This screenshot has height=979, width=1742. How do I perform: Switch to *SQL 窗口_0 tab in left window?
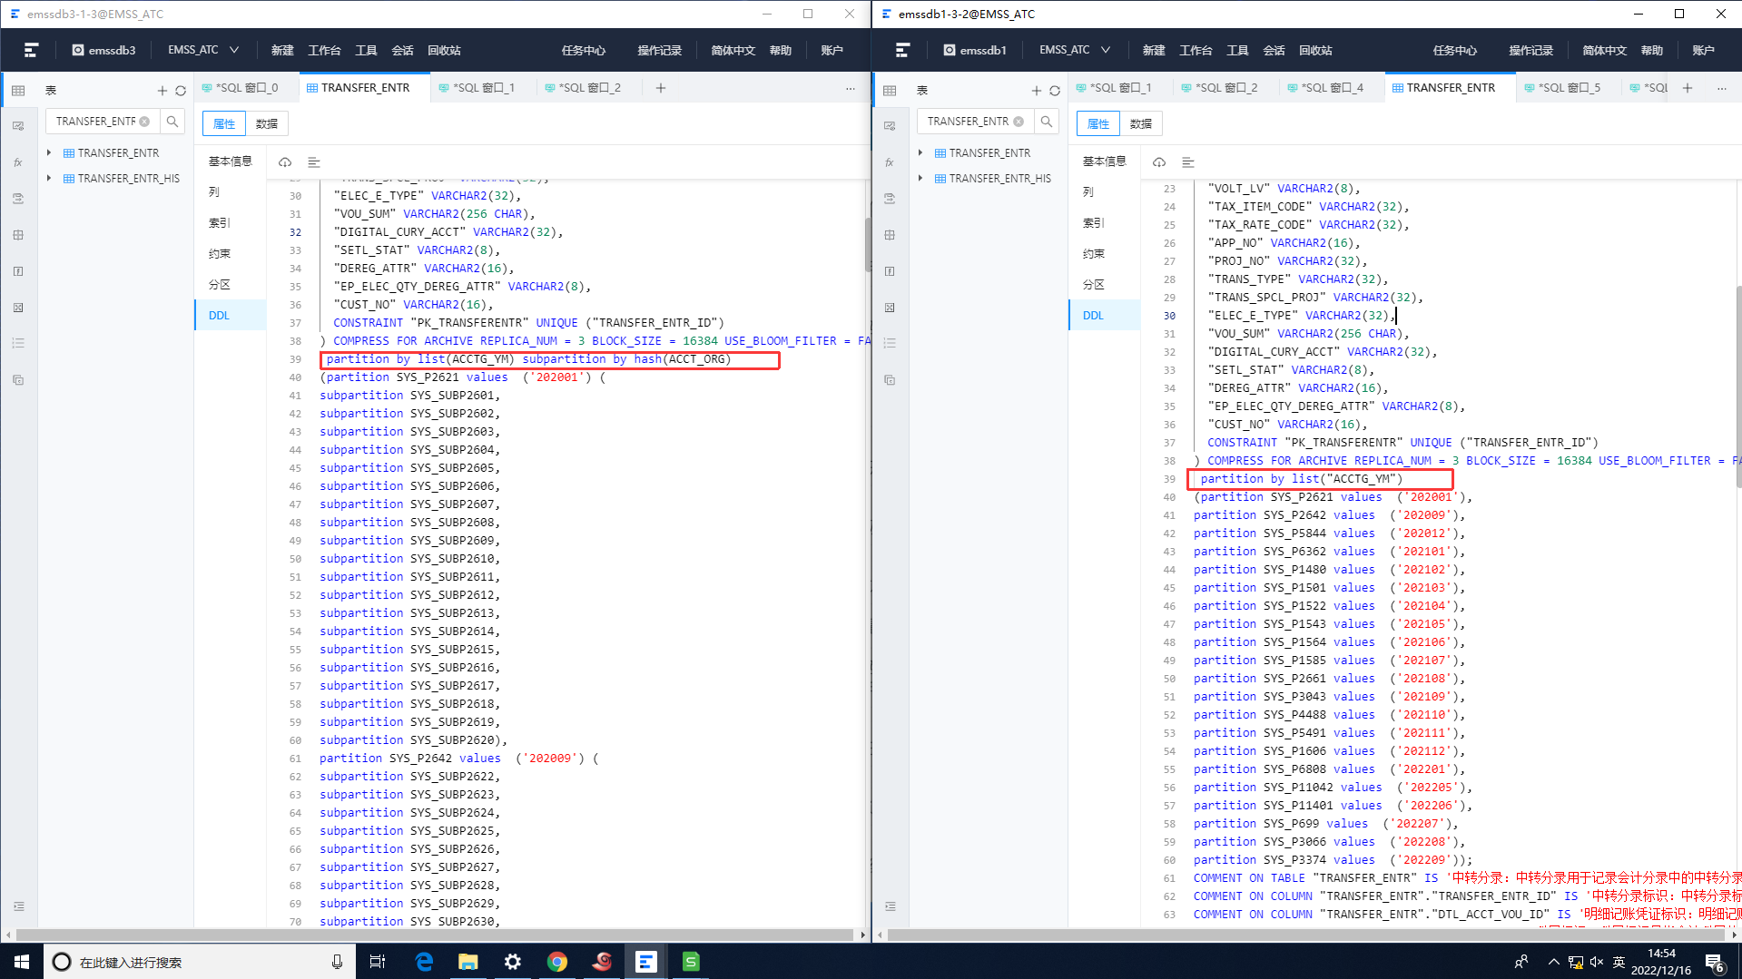[x=241, y=88]
